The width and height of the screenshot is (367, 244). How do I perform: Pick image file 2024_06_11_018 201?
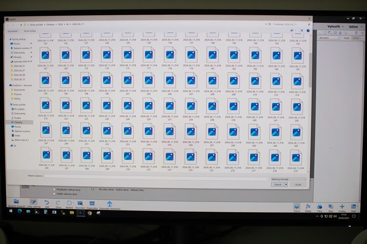128,84
